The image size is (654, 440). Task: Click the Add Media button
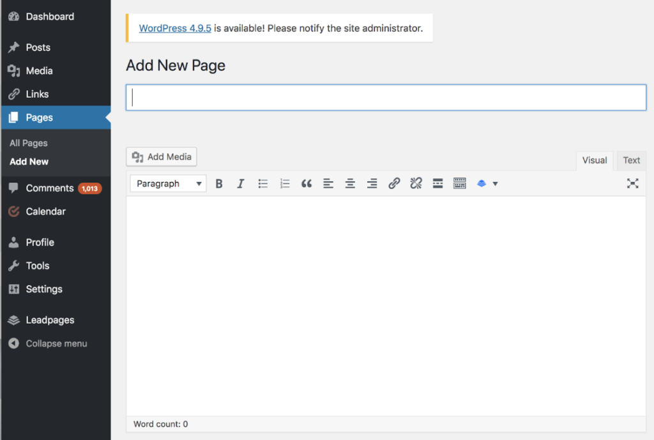pos(161,156)
